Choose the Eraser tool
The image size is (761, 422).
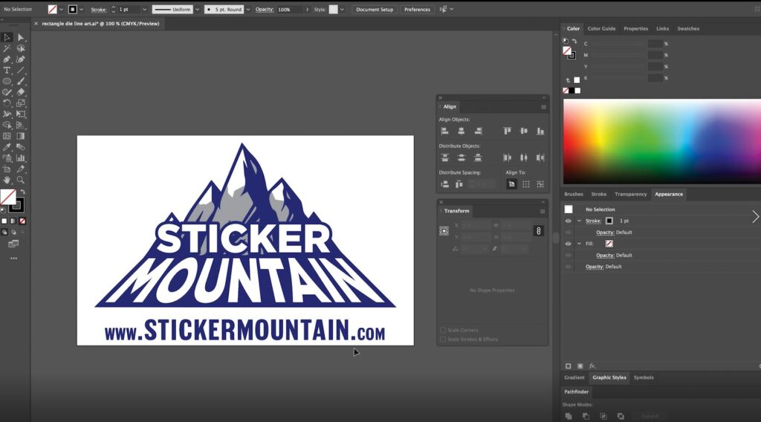(20, 92)
